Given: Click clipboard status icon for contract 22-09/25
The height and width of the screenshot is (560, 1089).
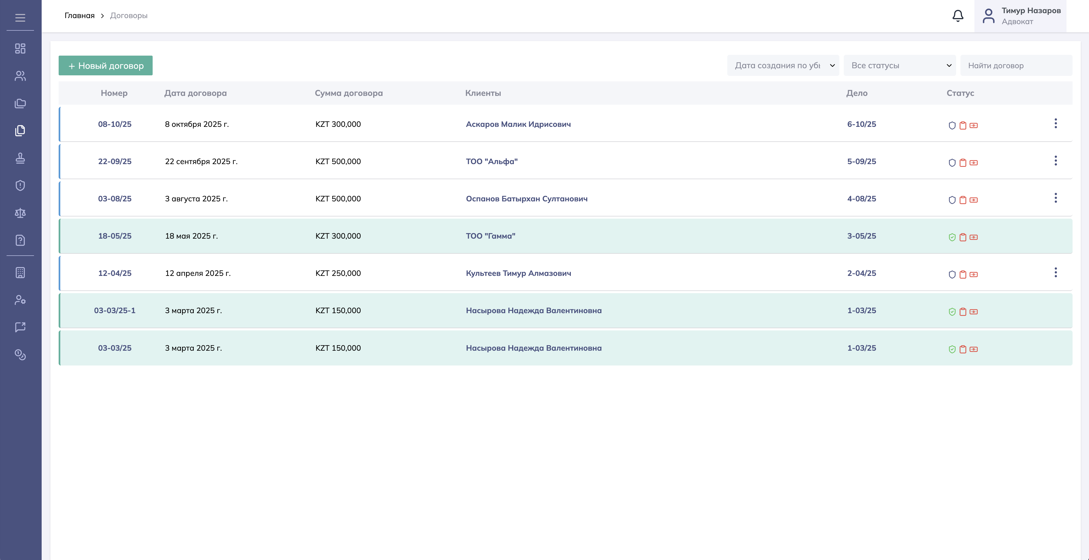Looking at the screenshot, I should point(963,163).
